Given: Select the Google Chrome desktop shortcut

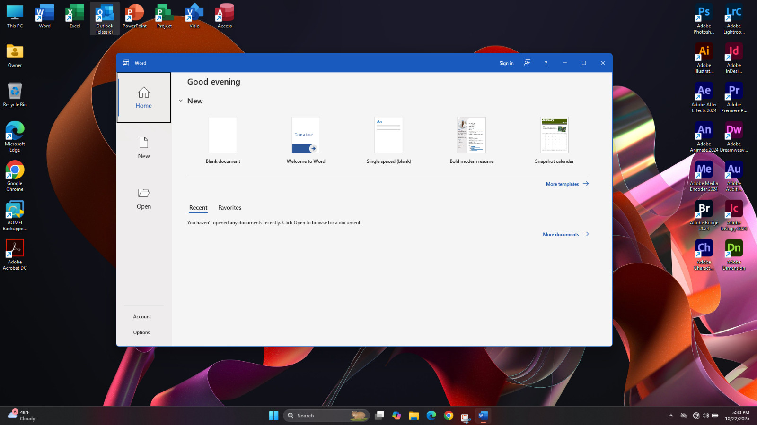Looking at the screenshot, I should [15, 176].
